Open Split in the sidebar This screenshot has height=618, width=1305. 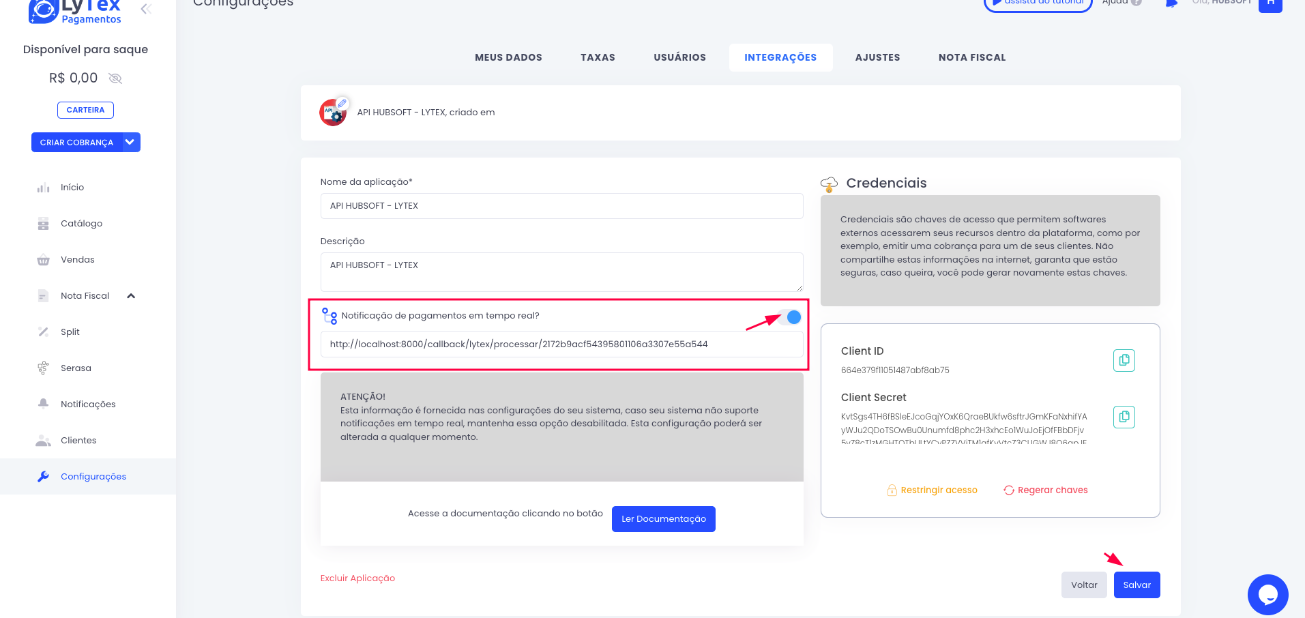(70, 332)
